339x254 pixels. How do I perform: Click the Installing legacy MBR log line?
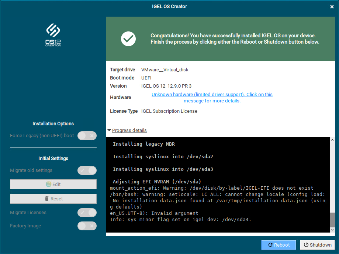(x=144, y=144)
